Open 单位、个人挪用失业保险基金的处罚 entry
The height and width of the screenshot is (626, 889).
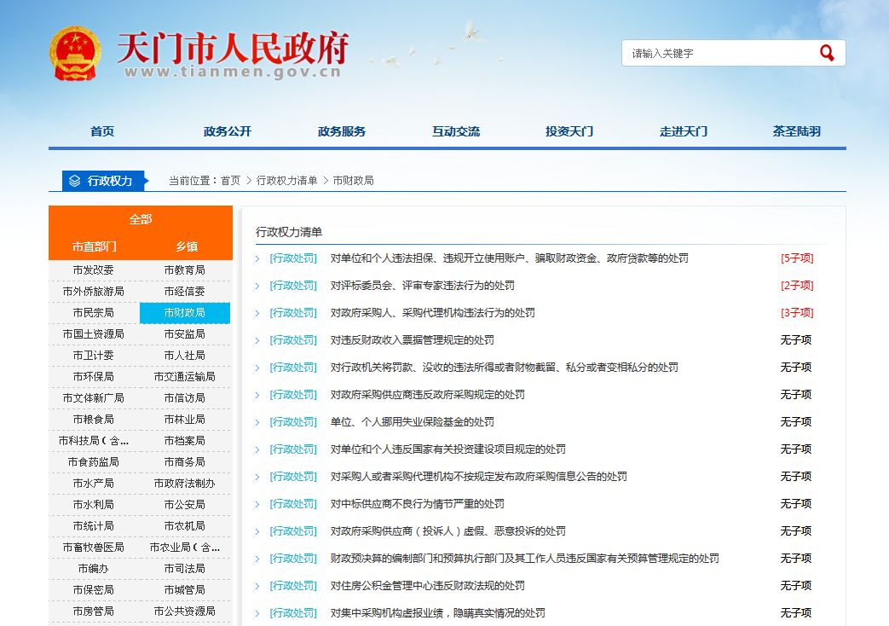point(412,422)
